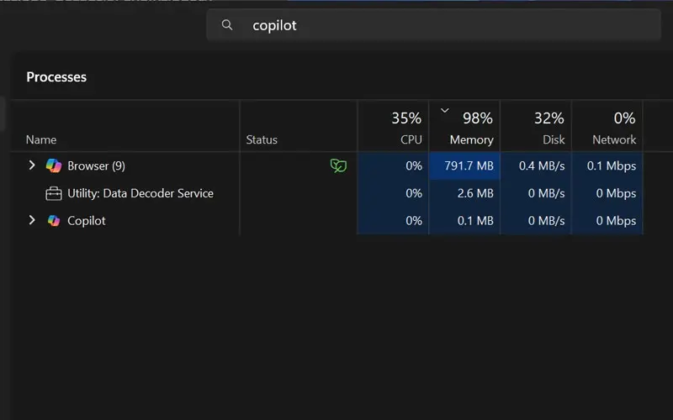
Task: Click the search magnifier icon
Action: [227, 25]
